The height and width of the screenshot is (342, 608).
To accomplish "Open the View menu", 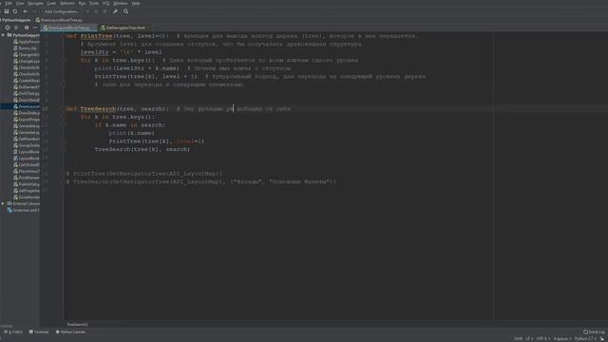I will (x=20, y=4).
